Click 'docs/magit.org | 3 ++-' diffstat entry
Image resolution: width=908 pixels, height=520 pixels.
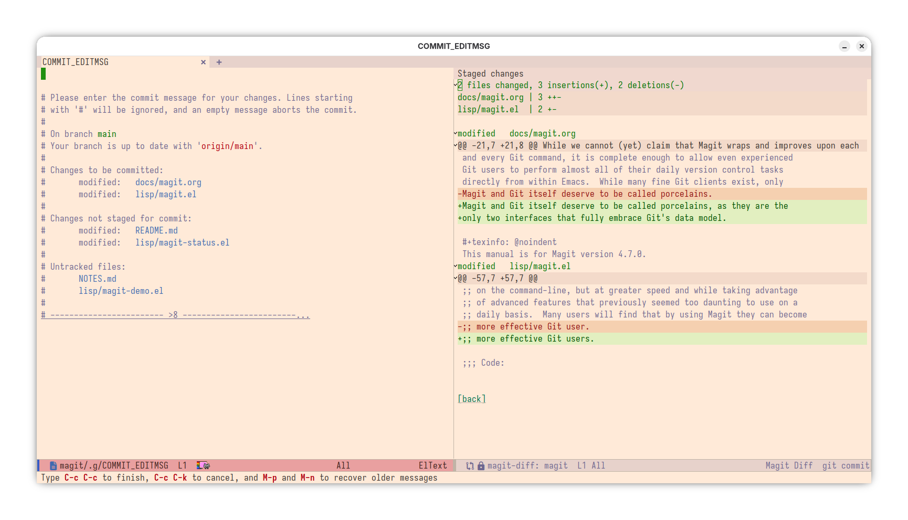[509, 97]
